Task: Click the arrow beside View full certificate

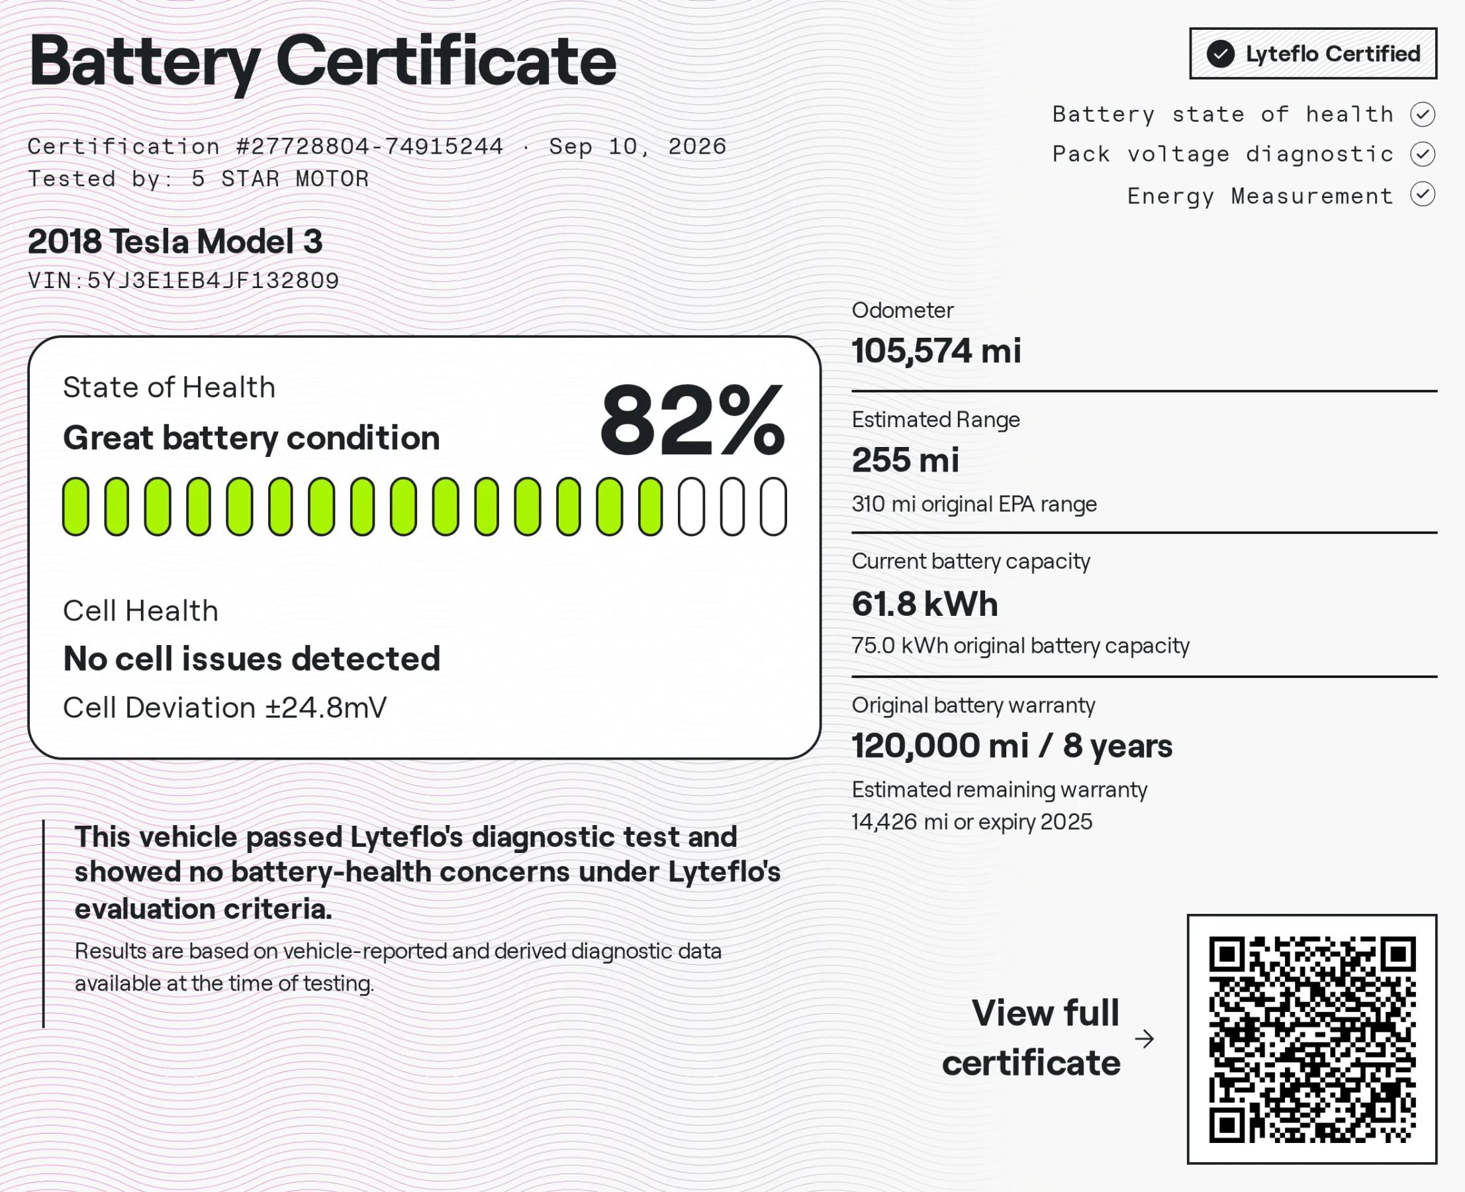Action: [1145, 1039]
